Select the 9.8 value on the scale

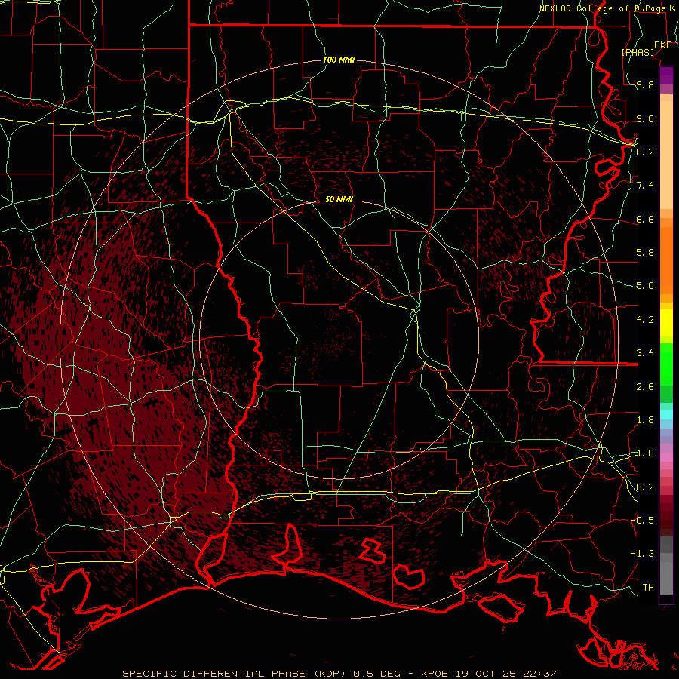click(645, 84)
